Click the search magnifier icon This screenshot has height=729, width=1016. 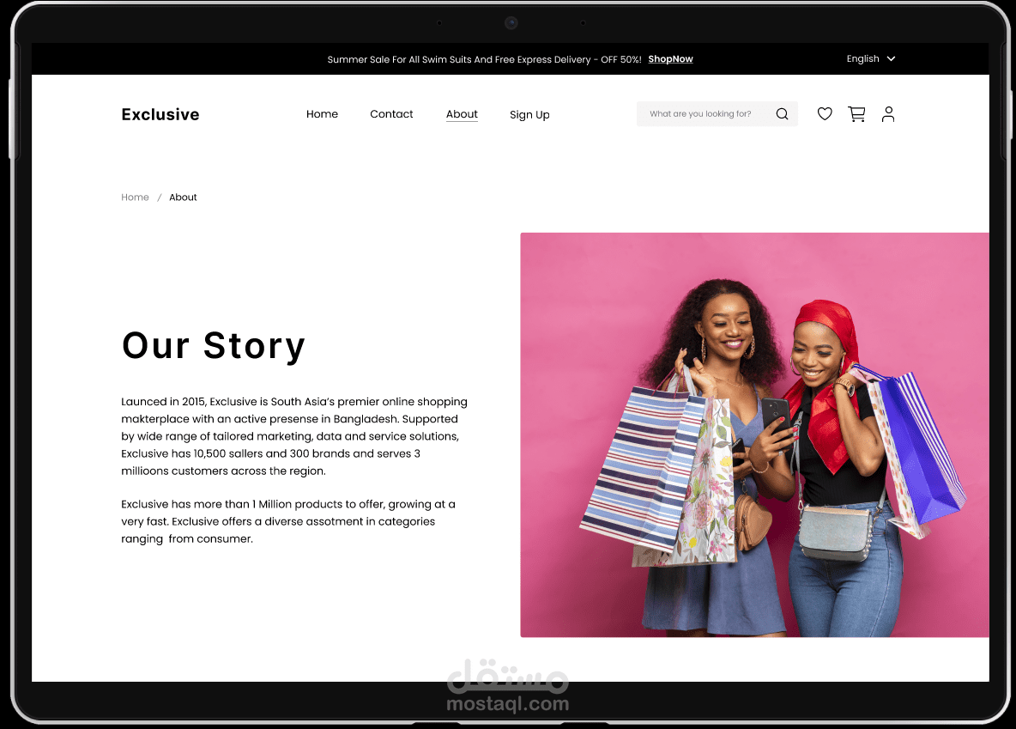[x=782, y=114]
